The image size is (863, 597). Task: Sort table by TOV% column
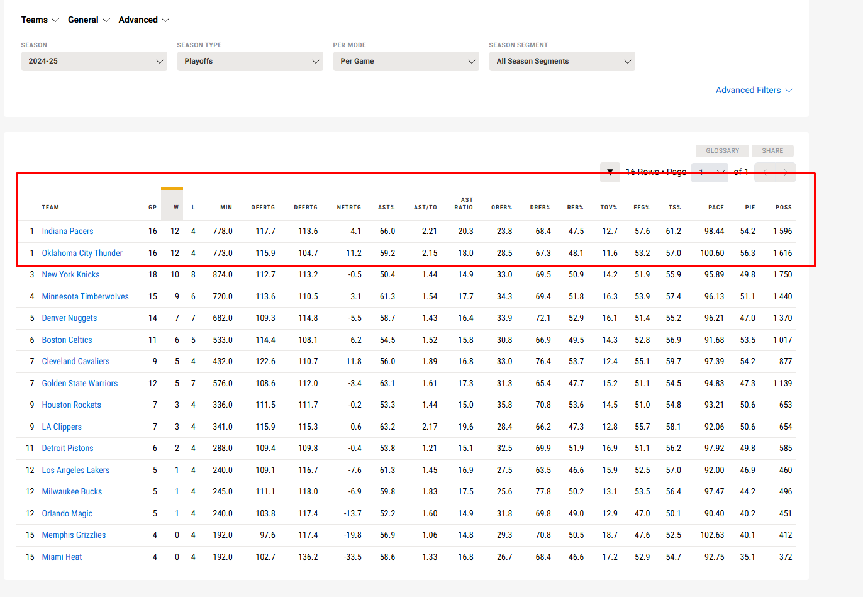pos(609,208)
